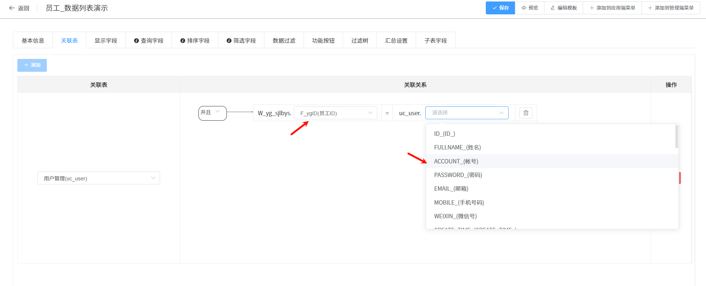Image resolution: width=706 pixels, height=286 pixels.
Task: Click the back arrow icon
Action: pyautogui.click(x=12, y=8)
